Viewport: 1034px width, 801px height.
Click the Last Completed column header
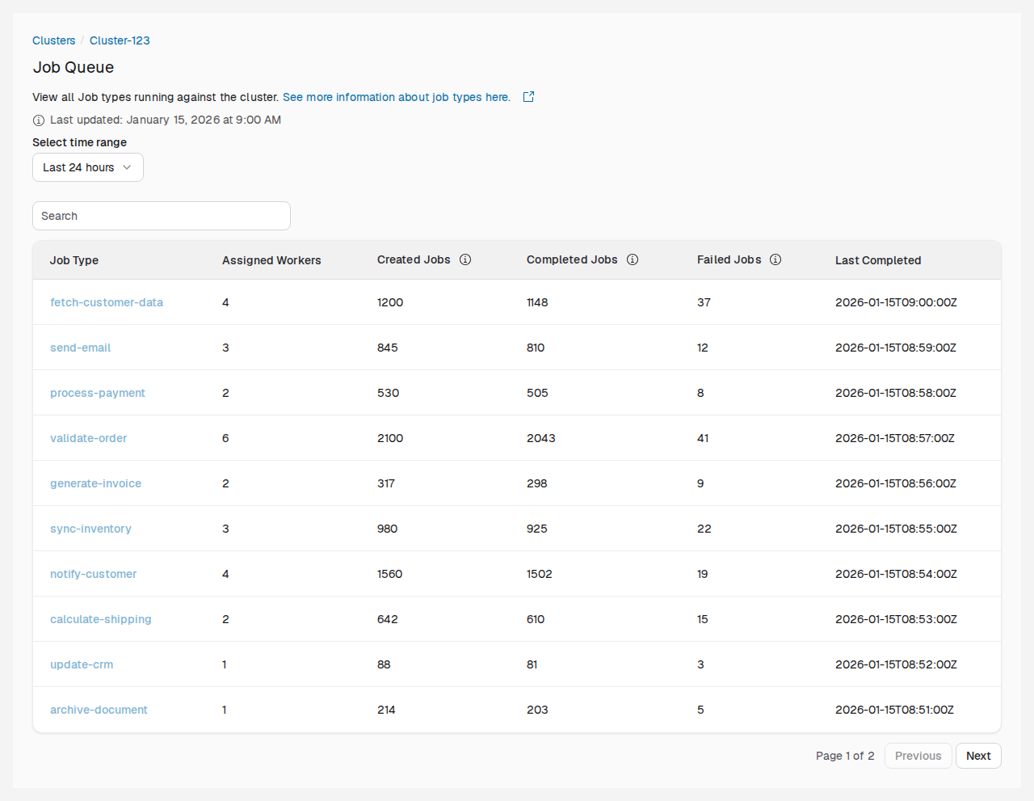pyautogui.click(x=878, y=260)
